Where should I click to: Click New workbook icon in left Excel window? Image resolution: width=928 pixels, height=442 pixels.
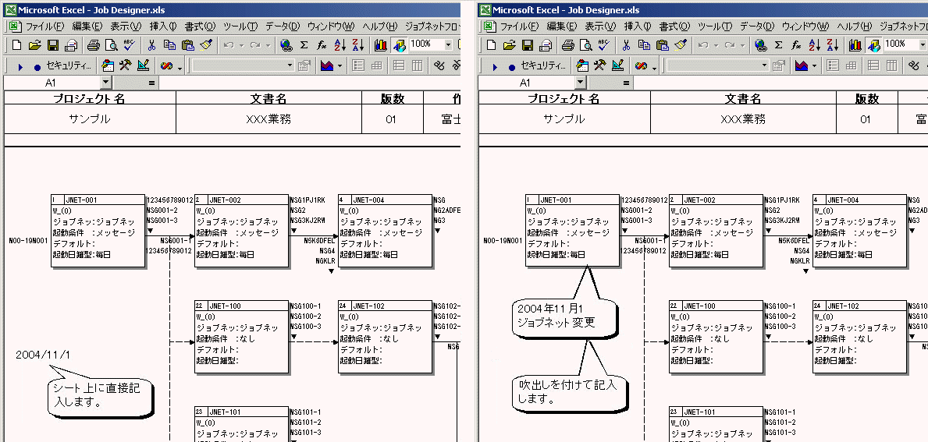click(16, 45)
